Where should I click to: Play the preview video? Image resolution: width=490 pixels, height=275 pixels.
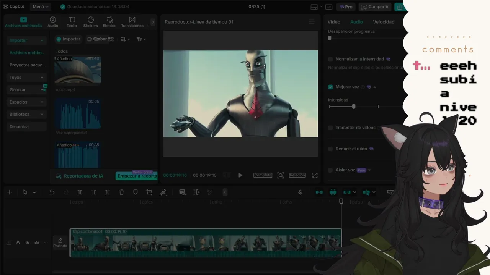(x=240, y=175)
